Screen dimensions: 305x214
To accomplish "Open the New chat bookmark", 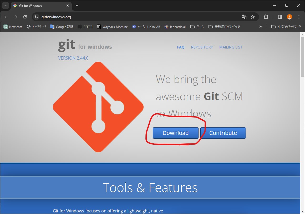I will tap(13, 27).
